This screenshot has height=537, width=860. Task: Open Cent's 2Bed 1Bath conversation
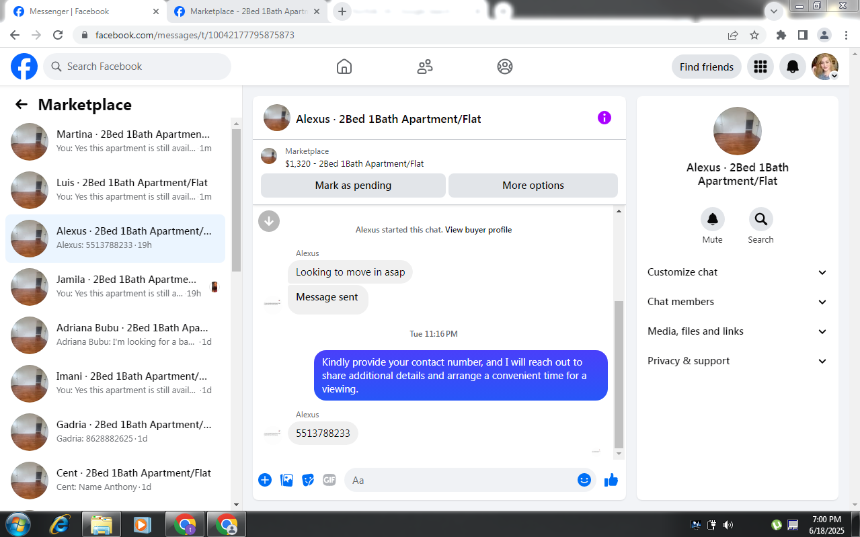tap(116, 481)
